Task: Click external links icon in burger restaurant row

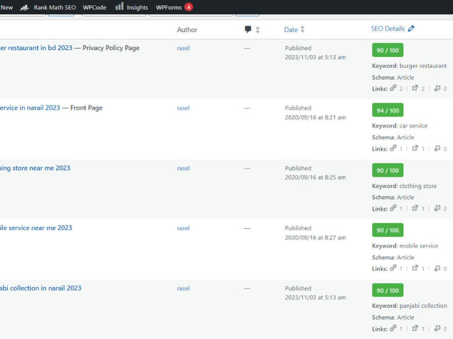Action: tap(415, 88)
